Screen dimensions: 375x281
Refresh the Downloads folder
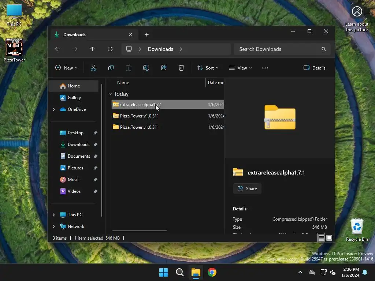coord(110,49)
